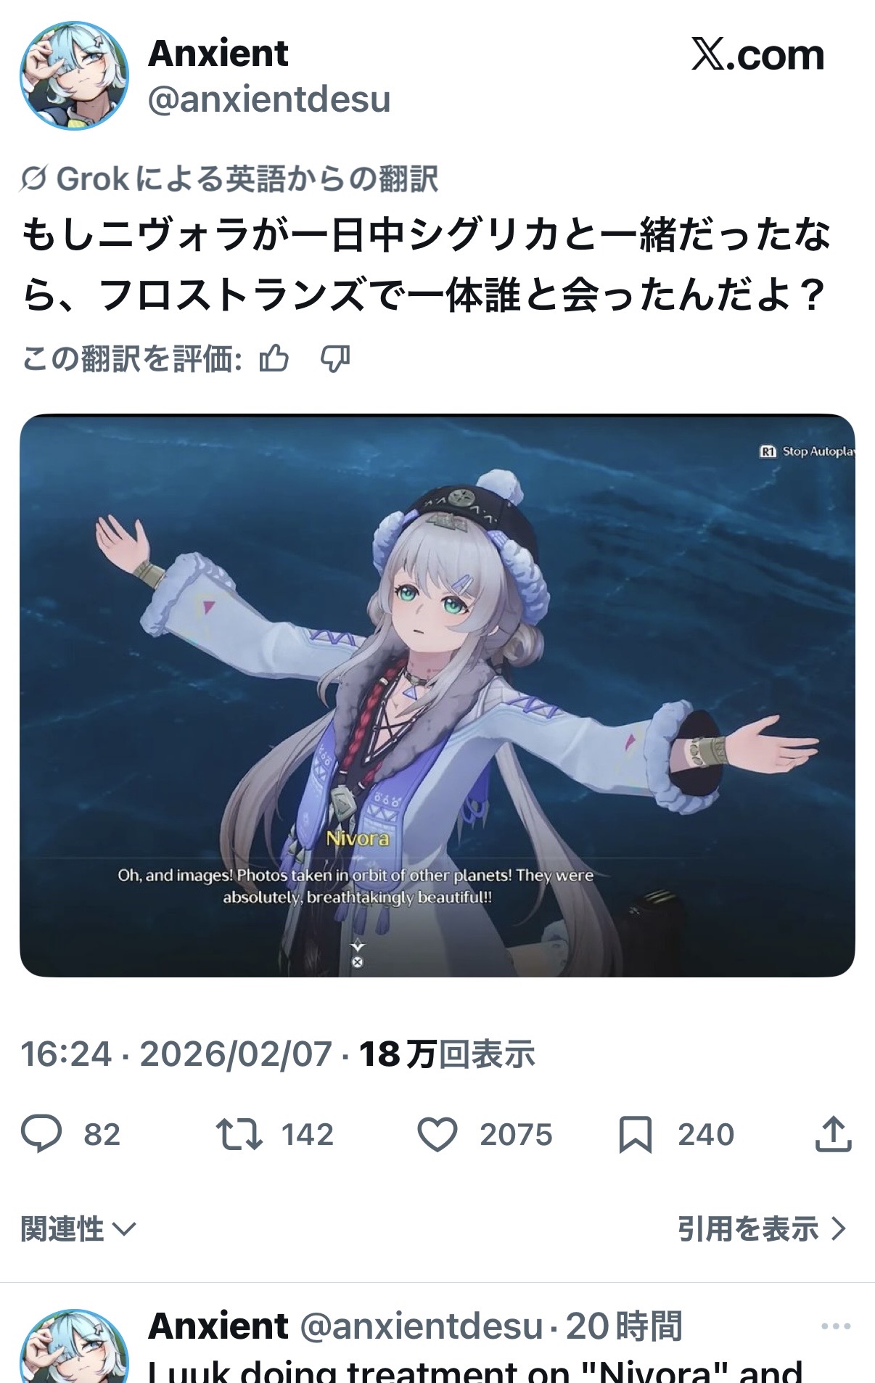Tap the 142 reposts count
Screen dimensions: 875x1383
pyautogui.click(x=307, y=1134)
